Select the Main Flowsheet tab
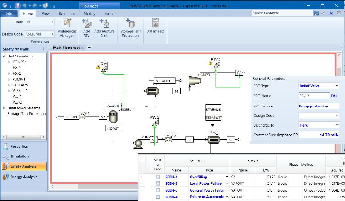This screenshot has width=345, height=201. pyautogui.click(x=66, y=48)
